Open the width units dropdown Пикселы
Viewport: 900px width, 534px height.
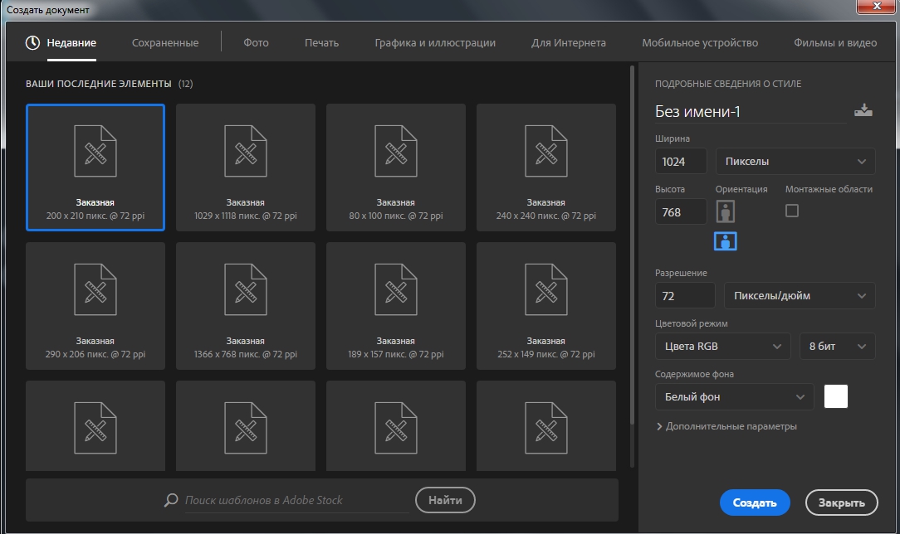pyautogui.click(x=795, y=162)
